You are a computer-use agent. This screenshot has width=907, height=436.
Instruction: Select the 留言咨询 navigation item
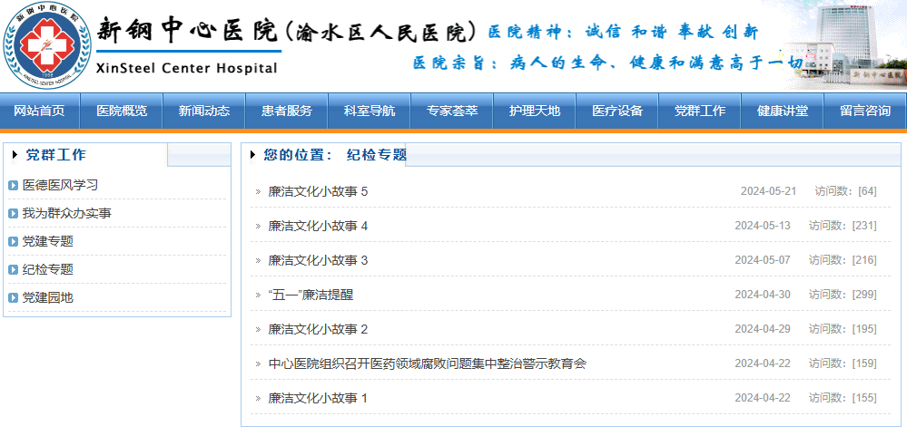(x=864, y=111)
